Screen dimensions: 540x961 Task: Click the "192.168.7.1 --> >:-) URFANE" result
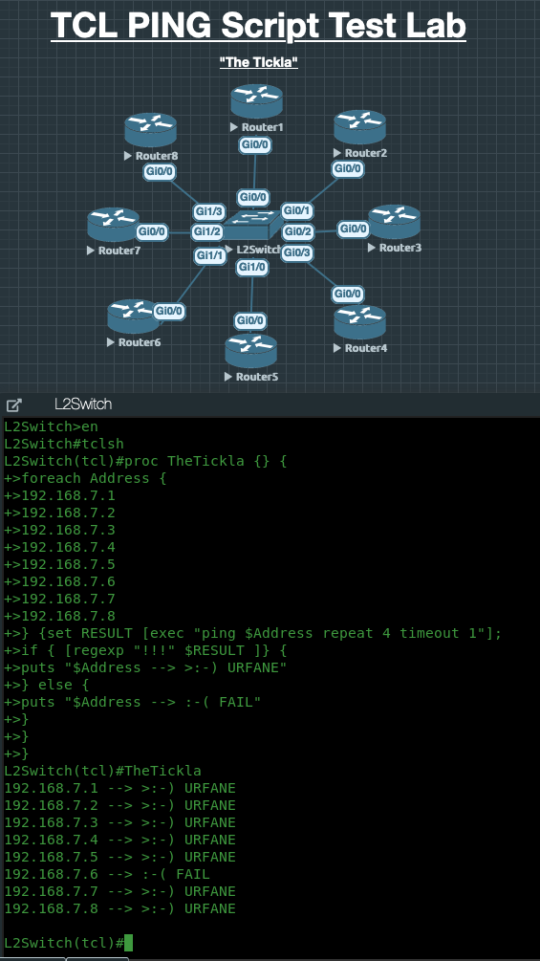point(120,788)
